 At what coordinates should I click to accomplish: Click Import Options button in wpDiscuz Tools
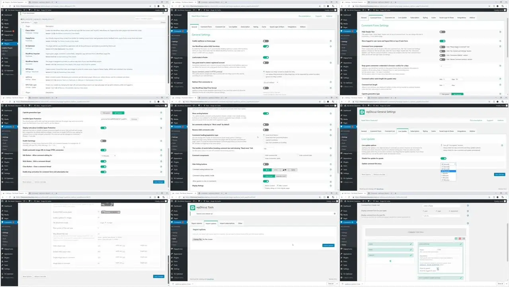click(328, 245)
